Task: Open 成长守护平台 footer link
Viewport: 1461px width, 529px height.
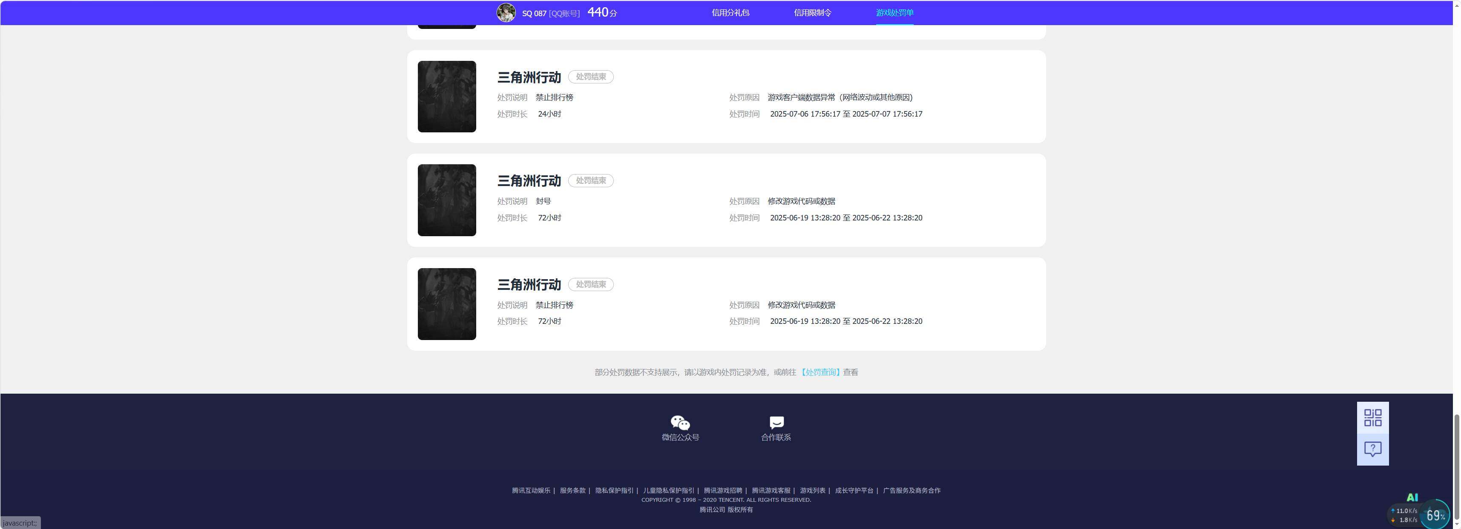Action: tap(854, 491)
